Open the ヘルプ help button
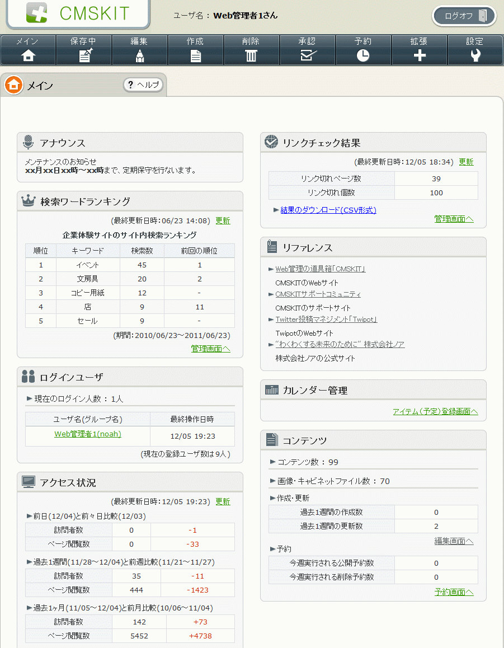 143,84
